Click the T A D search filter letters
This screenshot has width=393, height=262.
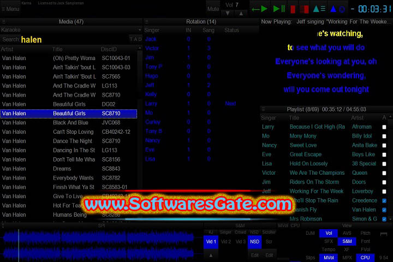135,39
